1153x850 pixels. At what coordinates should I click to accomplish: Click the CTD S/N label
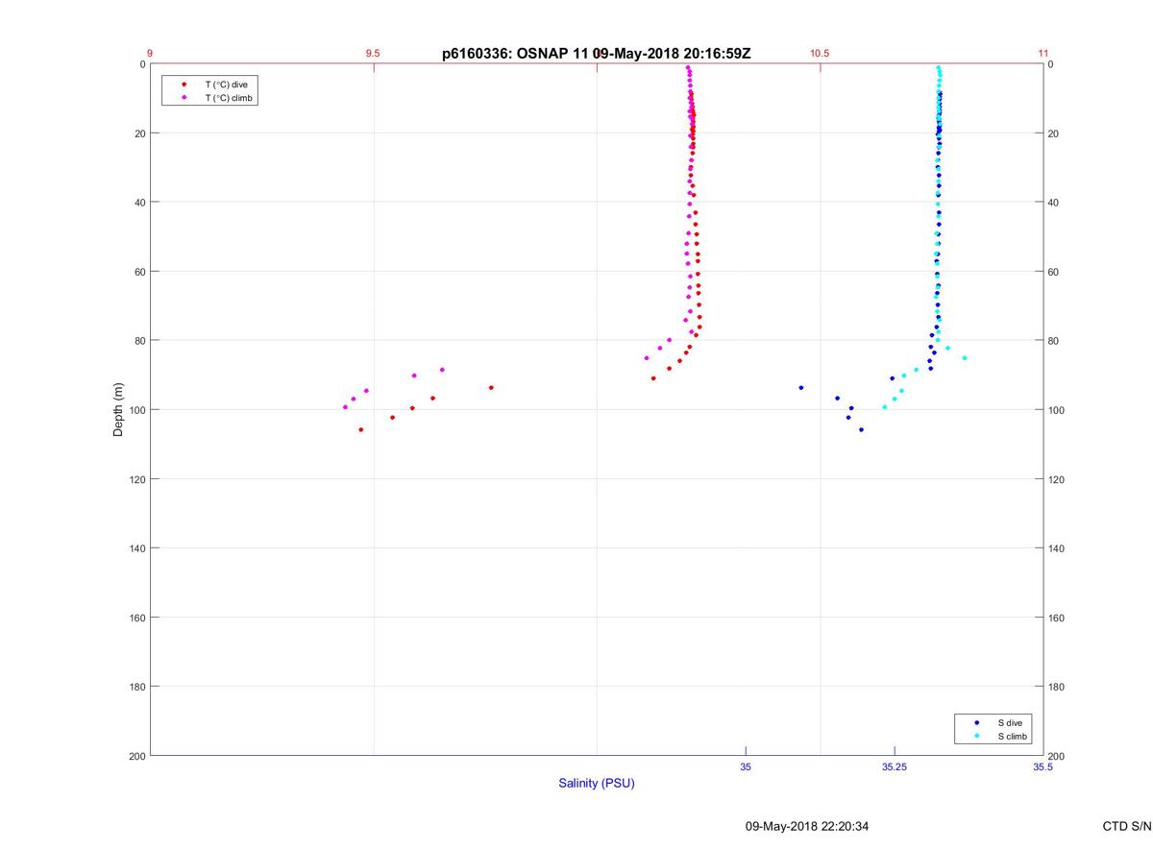tap(1127, 826)
